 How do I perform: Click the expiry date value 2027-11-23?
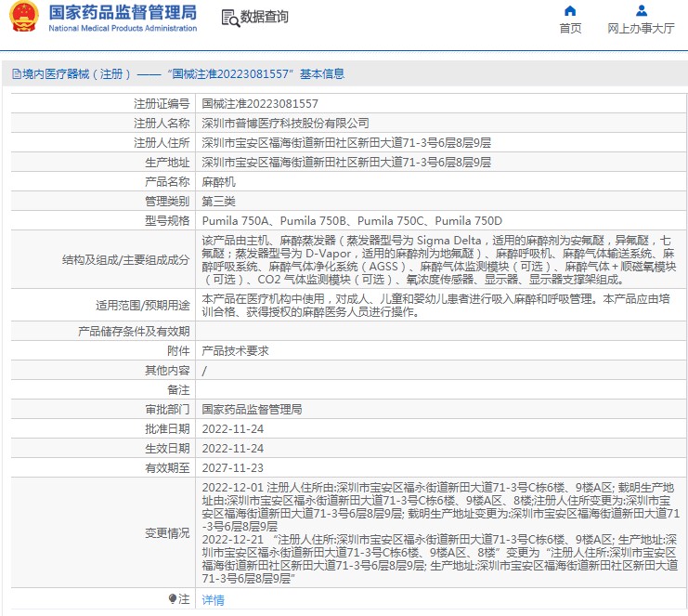tap(232, 468)
